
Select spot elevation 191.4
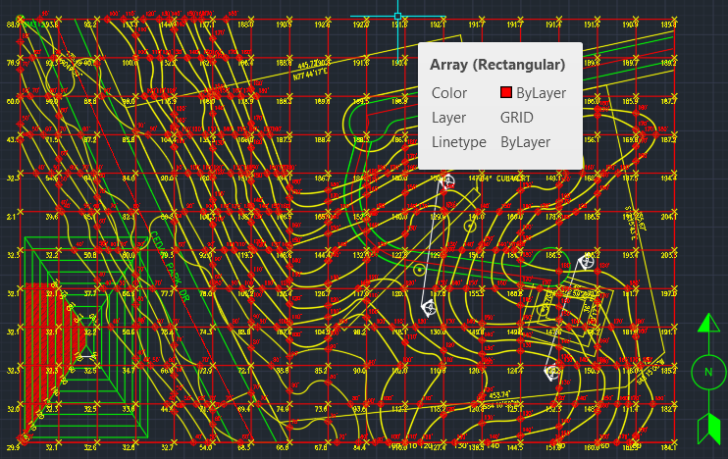tap(553, 25)
